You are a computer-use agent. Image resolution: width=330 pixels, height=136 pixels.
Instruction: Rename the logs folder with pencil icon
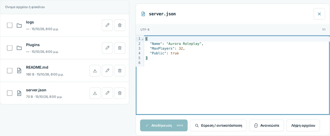pyautogui.click(x=107, y=25)
